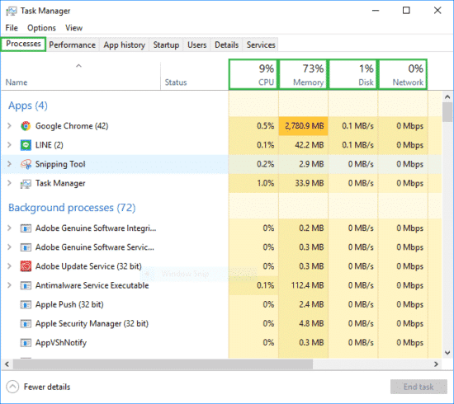Open the Options menu
This screenshot has width=454, height=404.
(x=41, y=28)
